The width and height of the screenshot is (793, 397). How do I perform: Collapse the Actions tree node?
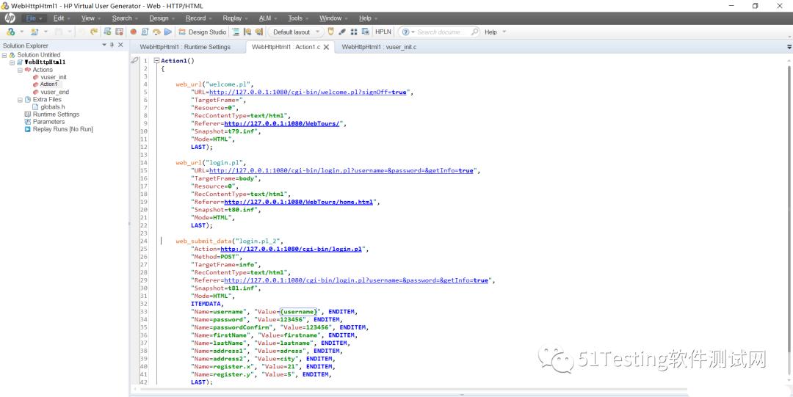tap(21, 70)
